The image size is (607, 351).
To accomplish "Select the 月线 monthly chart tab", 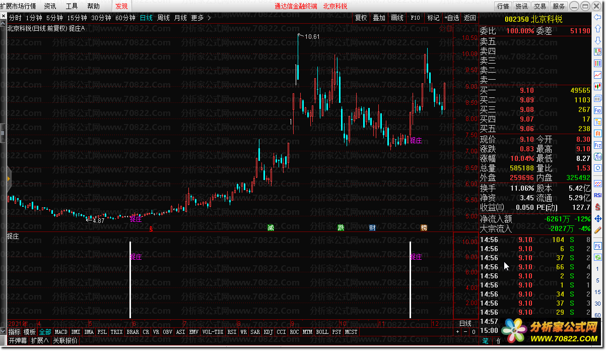I will coord(180,18).
